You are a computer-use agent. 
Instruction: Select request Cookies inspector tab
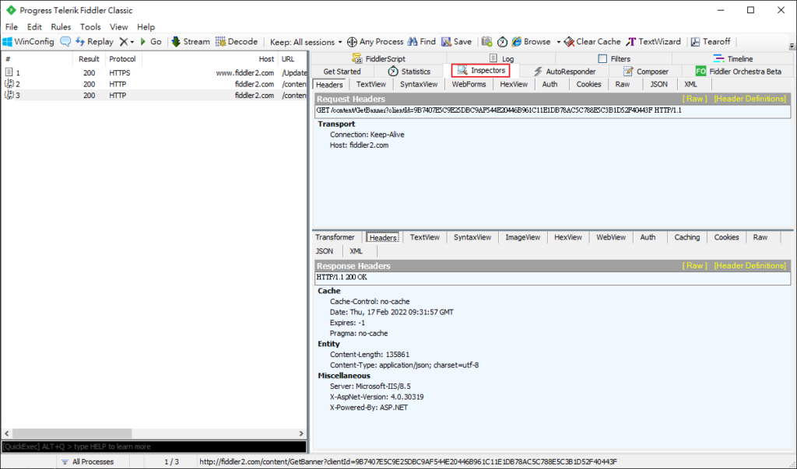588,84
